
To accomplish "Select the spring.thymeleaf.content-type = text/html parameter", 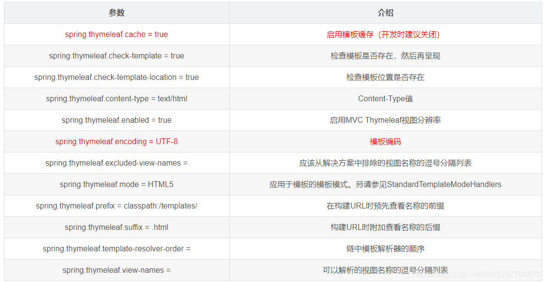I will pyautogui.click(x=116, y=98).
